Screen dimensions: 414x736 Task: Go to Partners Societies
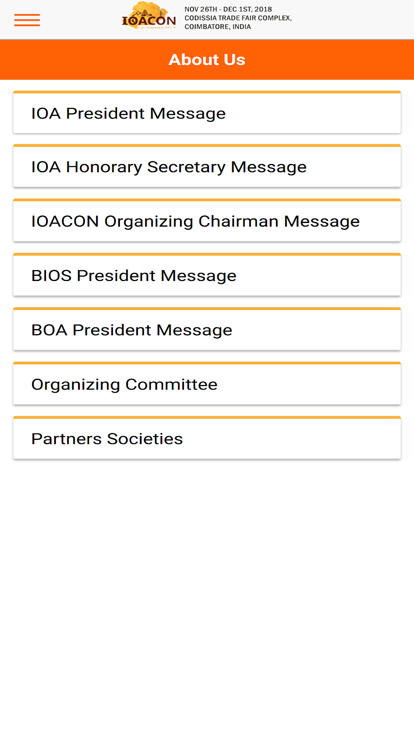pos(207,439)
